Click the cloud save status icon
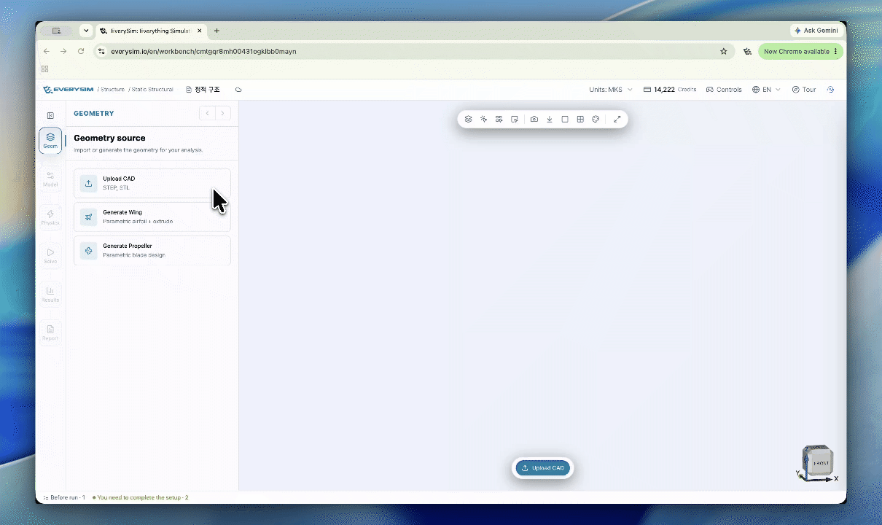Image resolution: width=882 pixels, height=525 pixels. [238, 90]
